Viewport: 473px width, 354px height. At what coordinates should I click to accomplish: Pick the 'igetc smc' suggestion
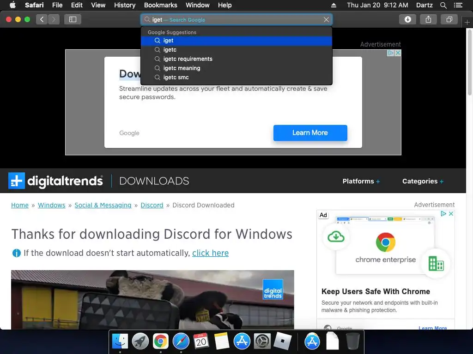point(236,77)
